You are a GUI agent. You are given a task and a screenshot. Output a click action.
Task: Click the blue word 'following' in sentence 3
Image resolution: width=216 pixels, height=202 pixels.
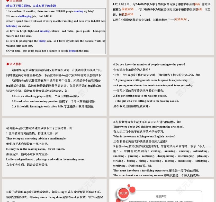12,26
